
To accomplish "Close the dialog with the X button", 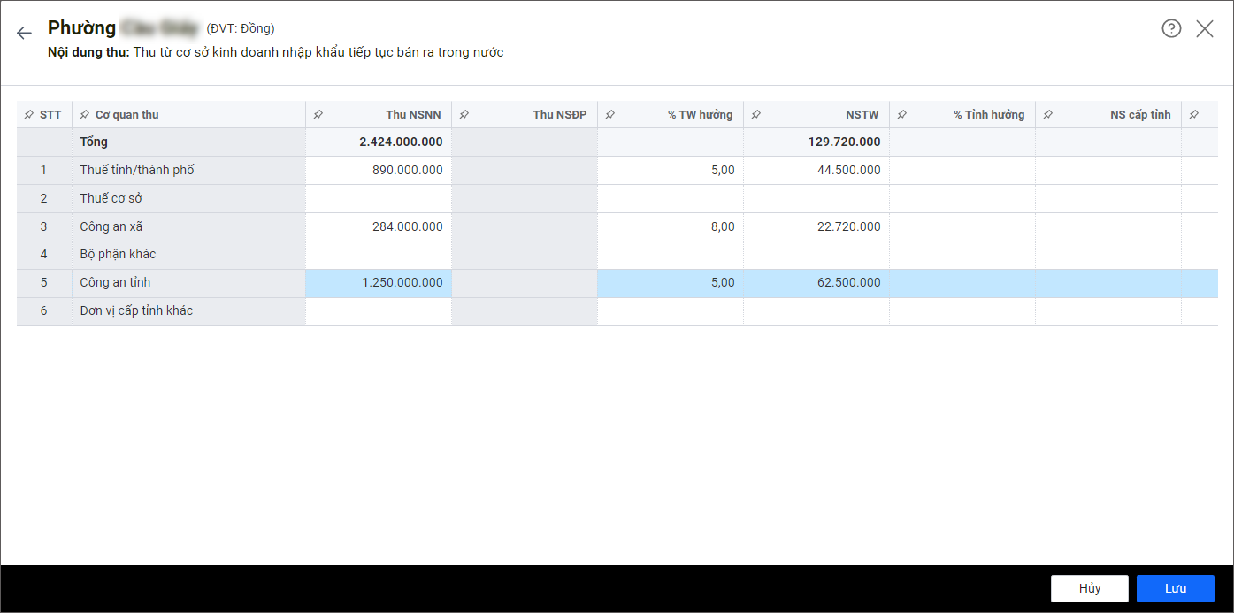I will pyautogui.click(x=1205, y=28).
